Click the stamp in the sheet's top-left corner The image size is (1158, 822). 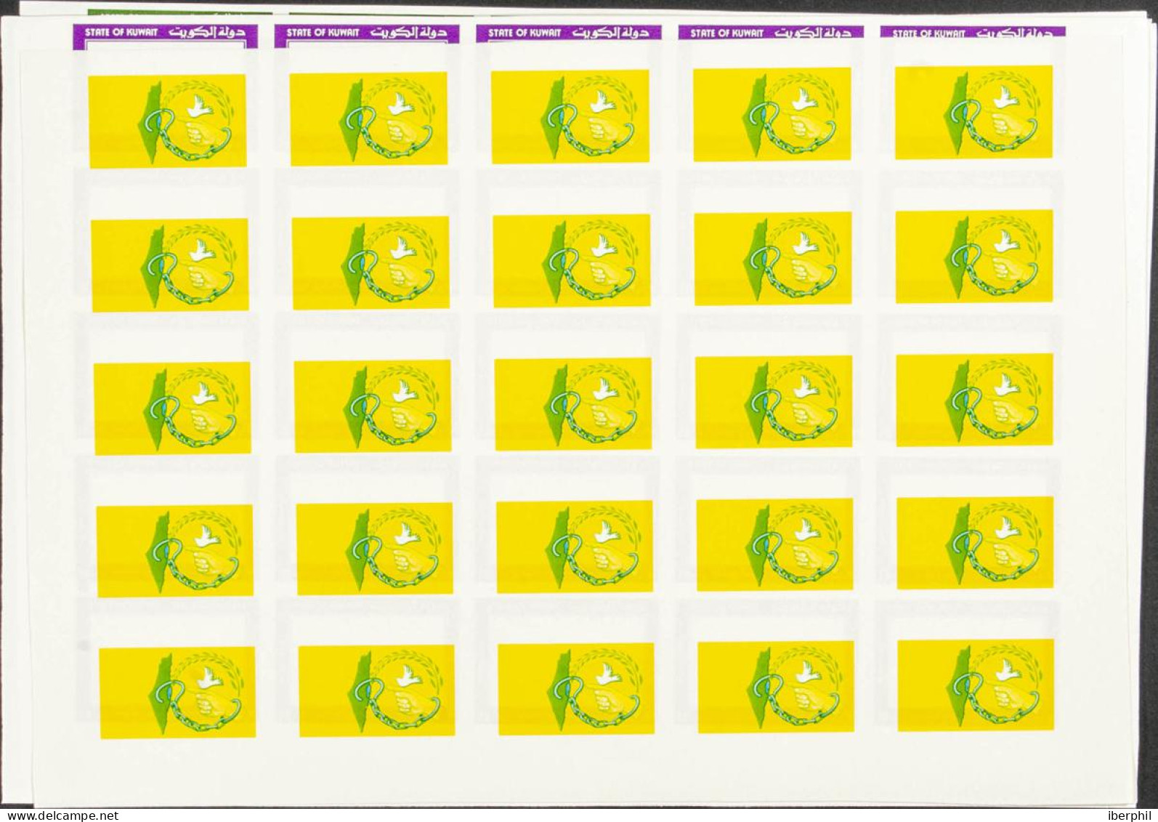coord(166,121)
